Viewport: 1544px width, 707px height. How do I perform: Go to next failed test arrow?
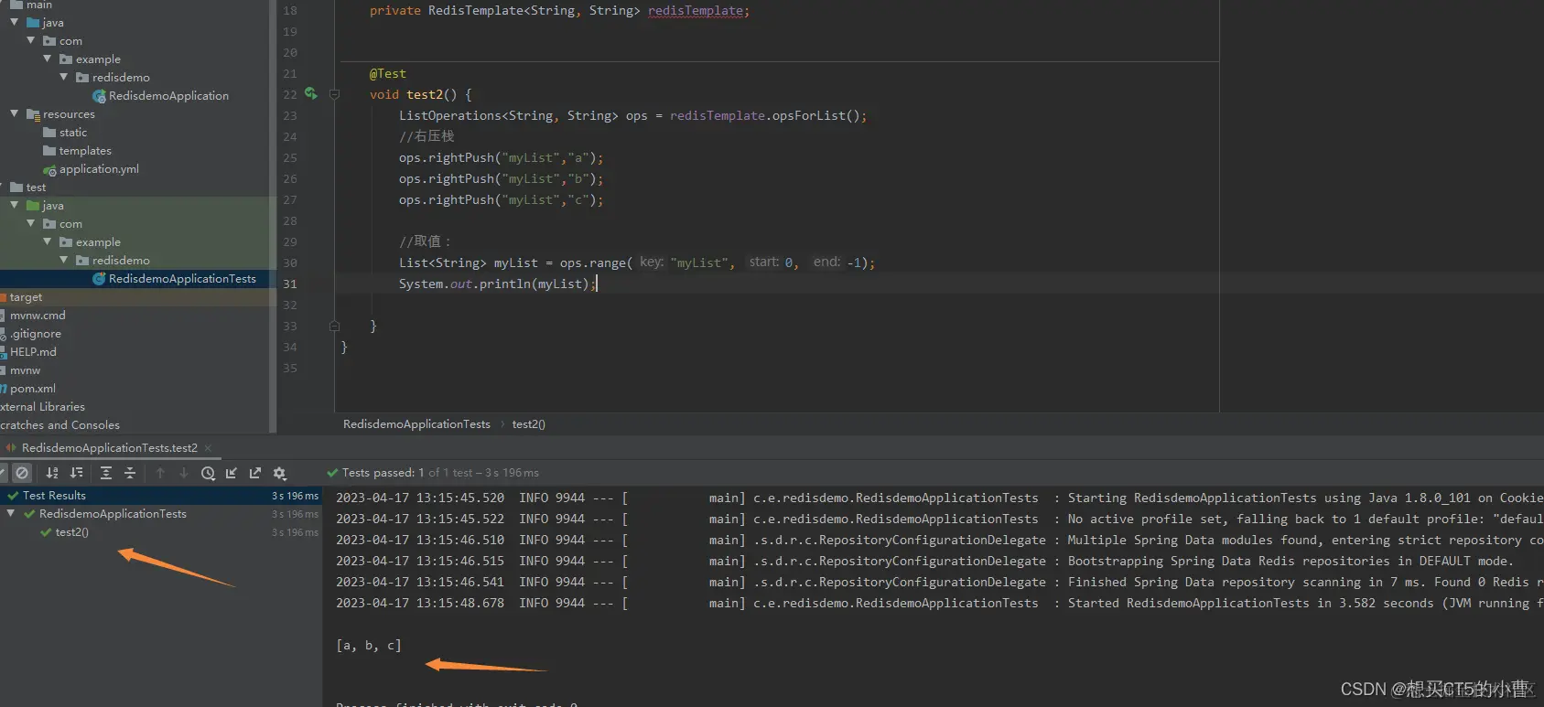tap(184, 473)
